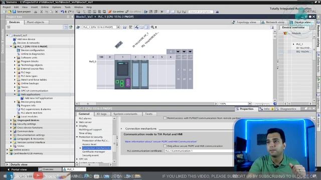This screenshot has height=180, width=321.
Task: Click the Undo arrow icon
Action: [x=62, y=11]
